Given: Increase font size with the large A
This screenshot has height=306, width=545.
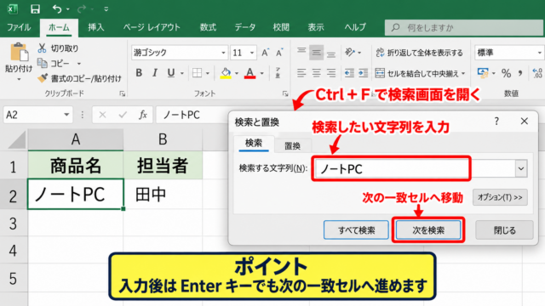Looking at the screenshot, I should (265, 53).
